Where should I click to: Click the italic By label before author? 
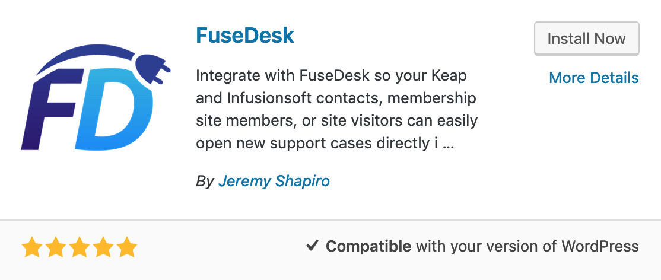pyautogui.click(x=205, y=182)
